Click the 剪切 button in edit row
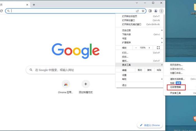Viewport: 196px width, 131px height. 140,70
